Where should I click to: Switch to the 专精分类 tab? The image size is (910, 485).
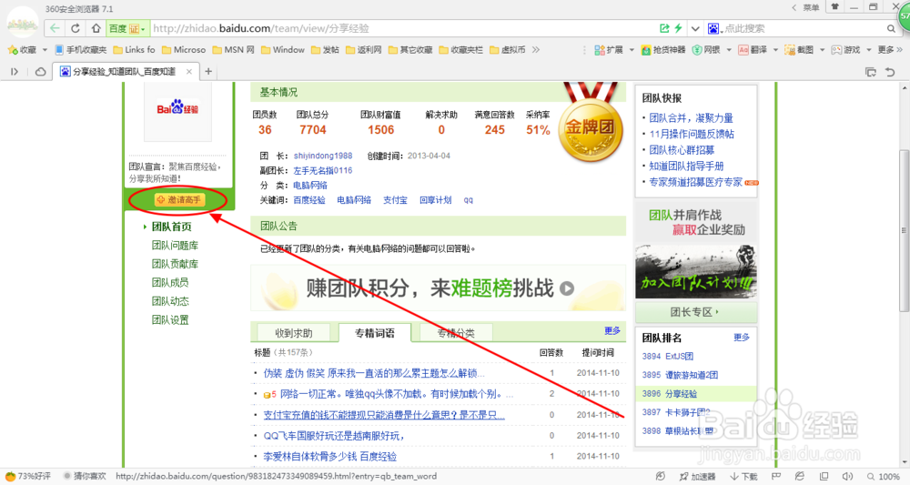(x=456, y=333)
